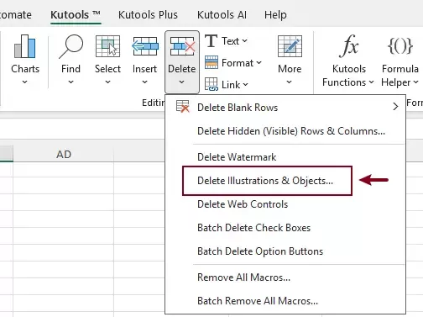Screen dimensions: 423x317
Task: Click the Format tool icon
Action: pyautogui.click(x=211, y=62)
